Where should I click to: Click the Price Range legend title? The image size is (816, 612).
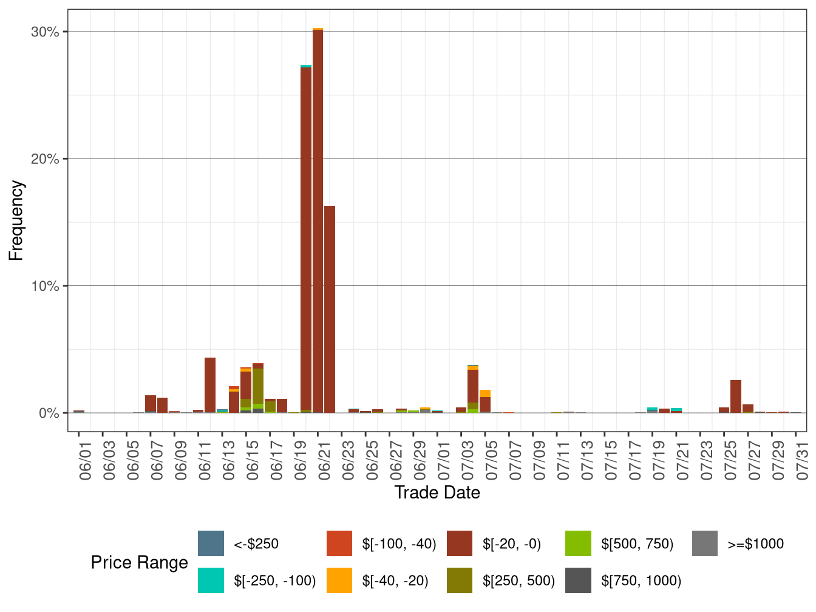[140, 562]
